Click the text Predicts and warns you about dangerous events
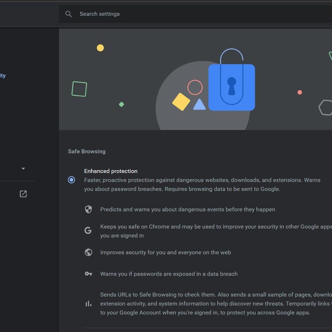 188,209
